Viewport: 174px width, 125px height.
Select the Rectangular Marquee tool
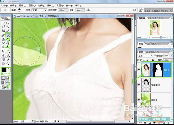point(3,23)
